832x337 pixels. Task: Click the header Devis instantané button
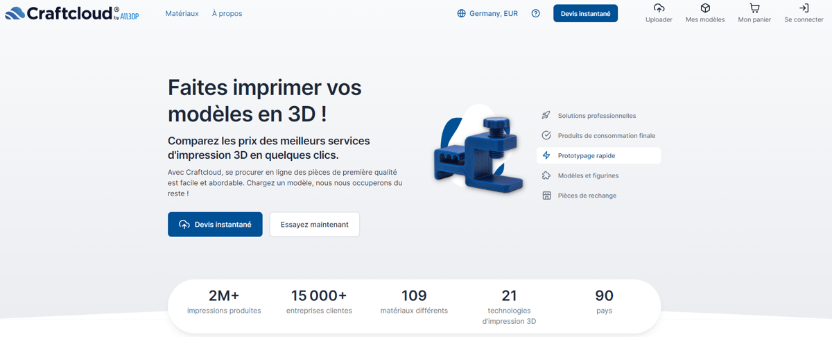[x=585, y=13]
